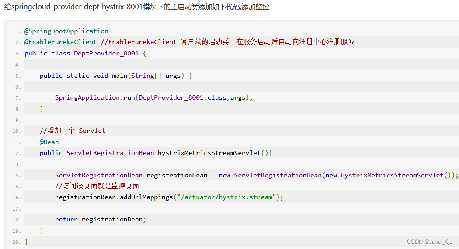Viewport: 459px width, 249px height.
Task: Click the string "/actuator/hystrix.stream"
Action: tap(226, 197)
